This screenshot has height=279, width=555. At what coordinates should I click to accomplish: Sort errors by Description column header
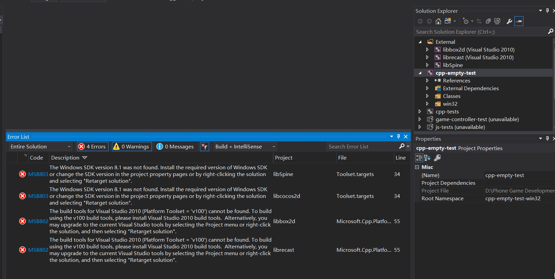(x=65, y=158)
